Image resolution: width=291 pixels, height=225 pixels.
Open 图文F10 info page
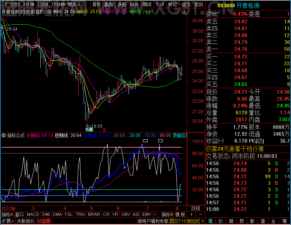coord(178,221)
